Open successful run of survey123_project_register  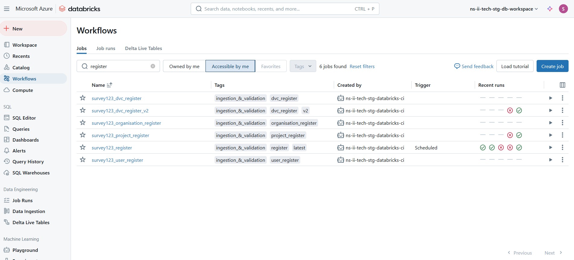(519, 135)
